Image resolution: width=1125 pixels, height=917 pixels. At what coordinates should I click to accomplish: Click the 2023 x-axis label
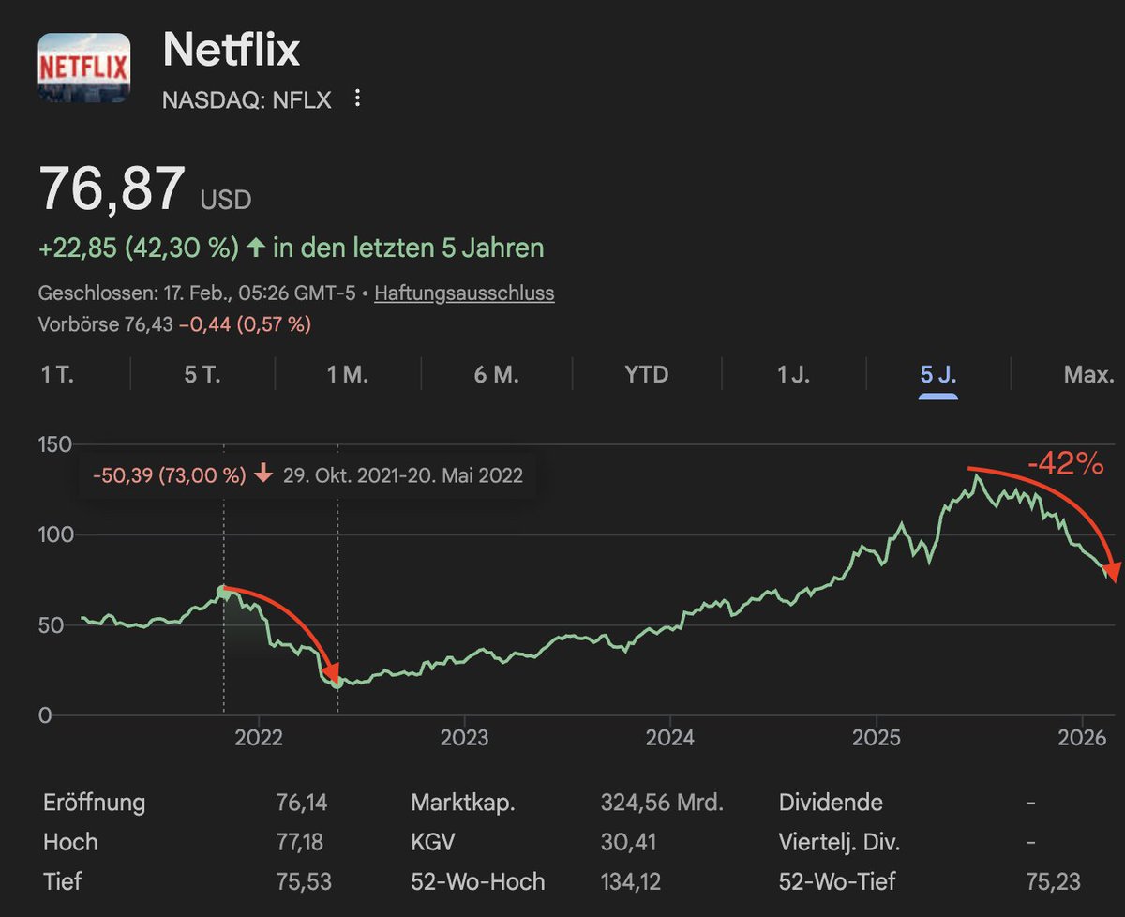[x=464, y=737]
